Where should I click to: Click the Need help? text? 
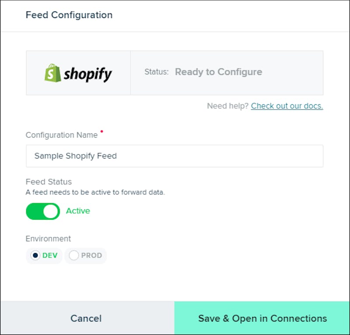tap(227, 106)
